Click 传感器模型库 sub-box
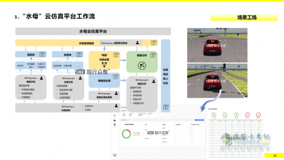Screen dimensions: 284x160 point(31,65)
